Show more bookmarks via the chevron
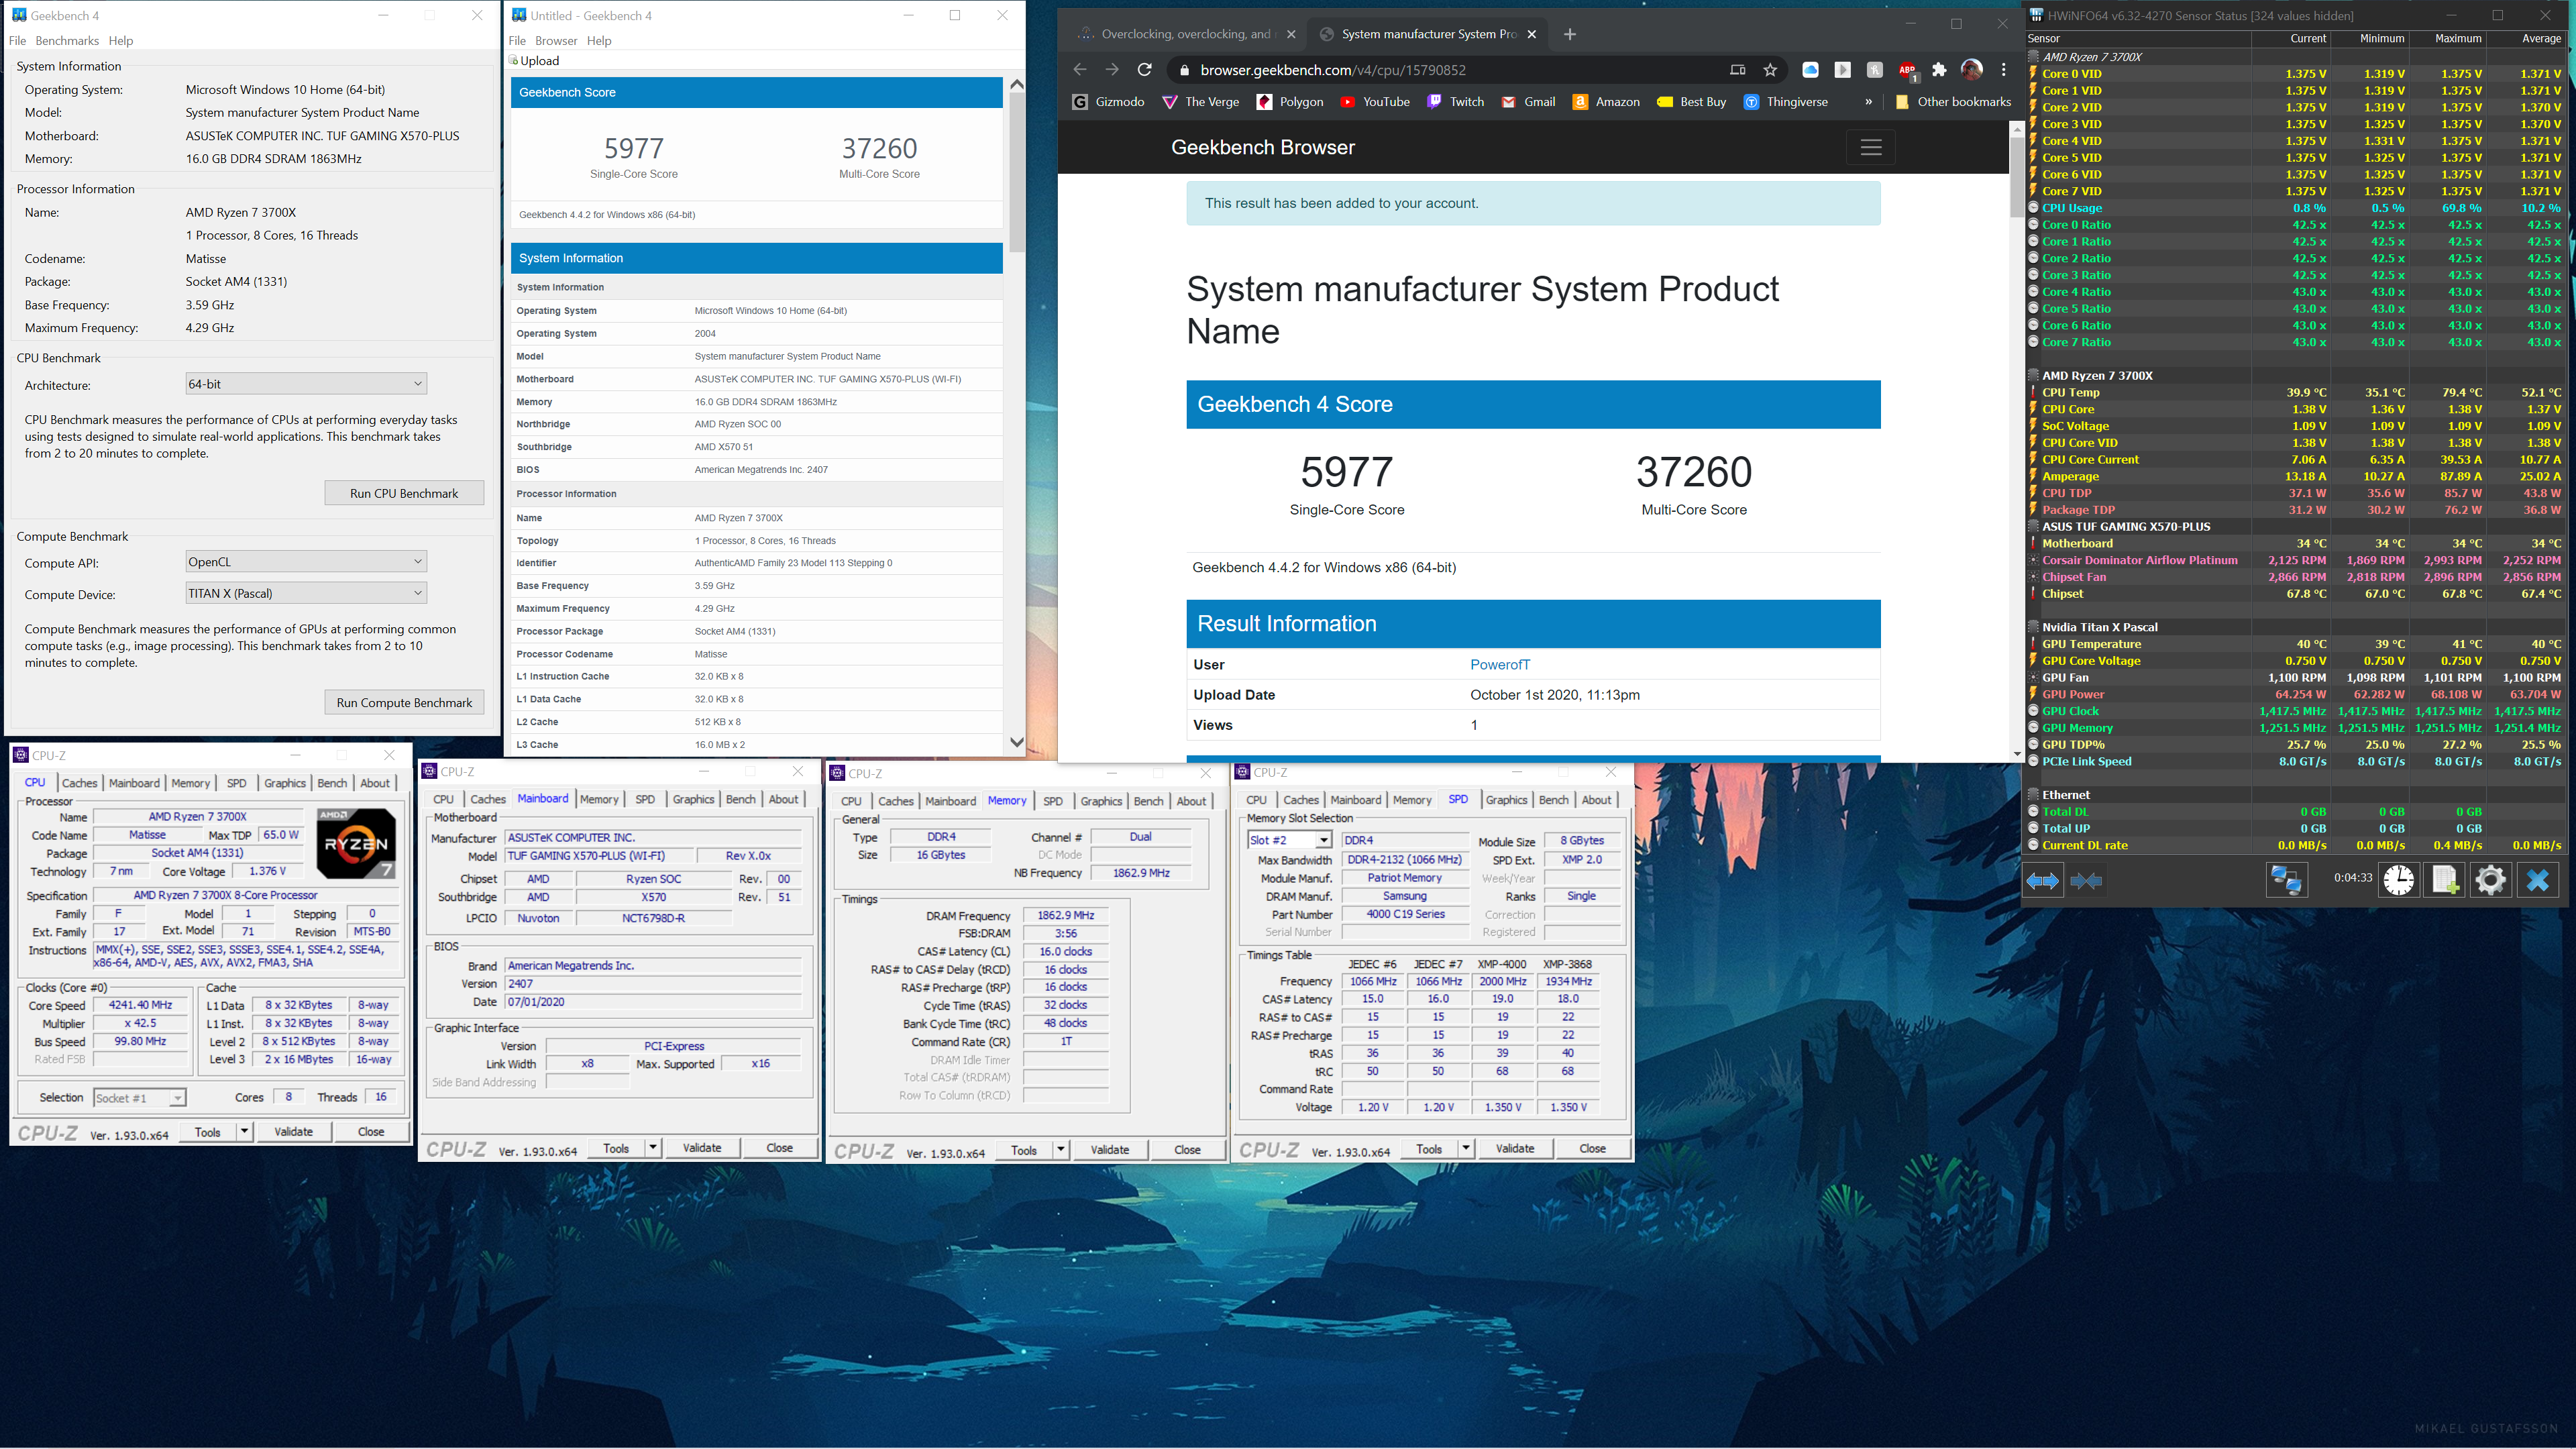Image resolution: width=2576 pixels, height=1449 pixels. point(1869,102)
